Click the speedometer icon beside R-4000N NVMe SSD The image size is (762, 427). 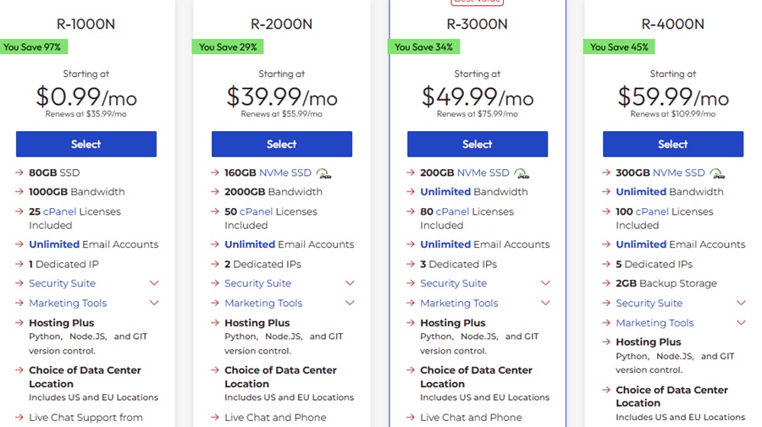[x=717, y=173]
